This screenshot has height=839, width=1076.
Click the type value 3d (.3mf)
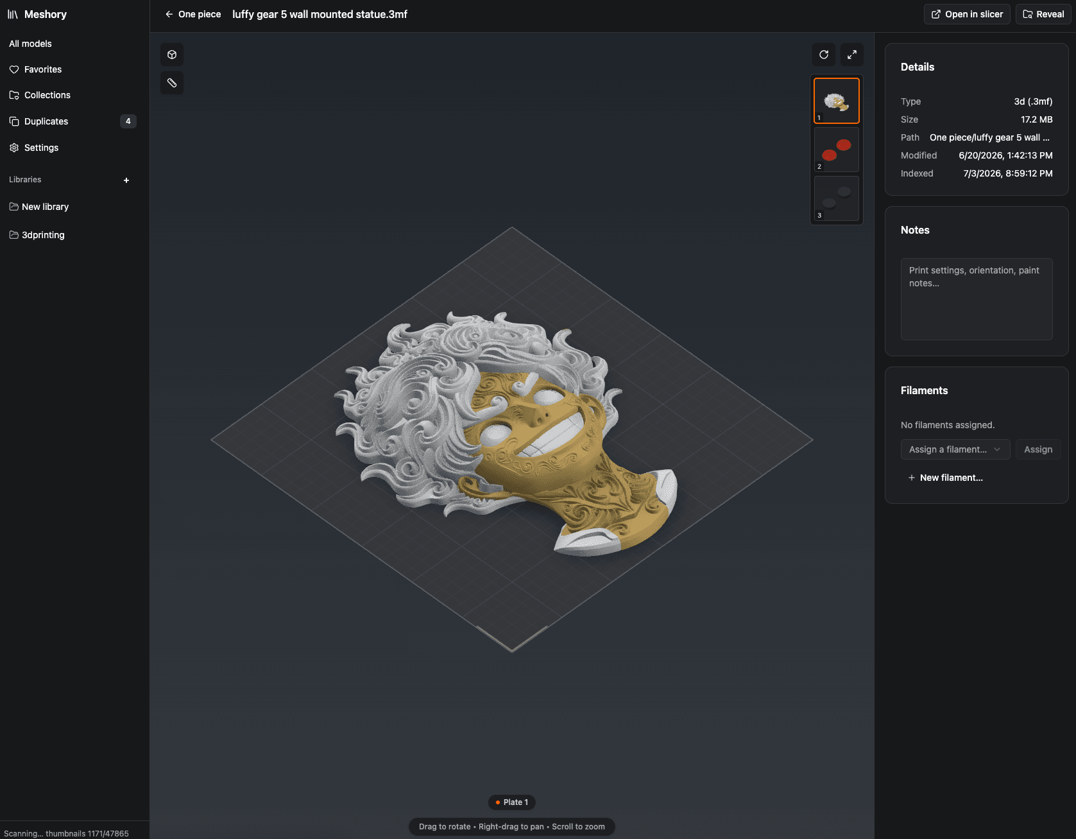point(1033,101)
